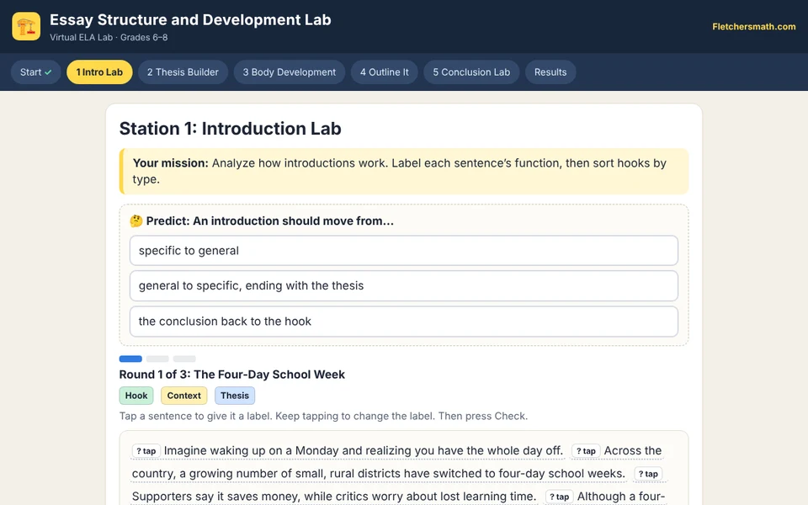Click the yellow Context label chip
Viewport: 808px width, 505px height.
point(184,396)
